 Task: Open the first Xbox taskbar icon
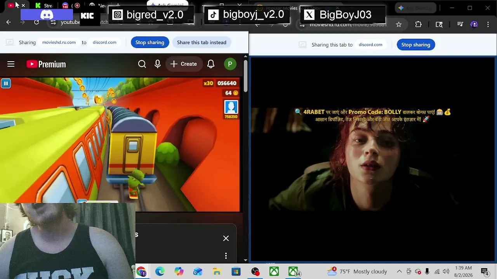point(274,272)
